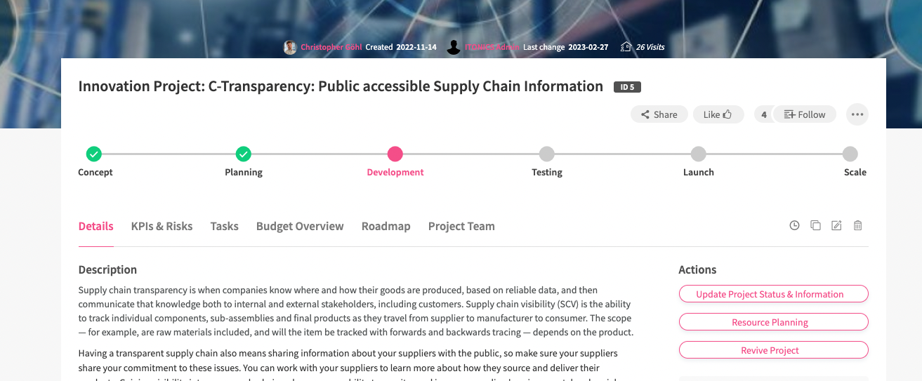
Task: Click the edit pencil icon
Action: (x=836, y=225)
